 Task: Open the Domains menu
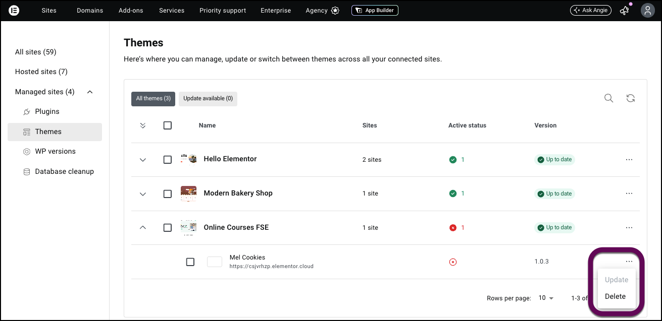point(90,11)
